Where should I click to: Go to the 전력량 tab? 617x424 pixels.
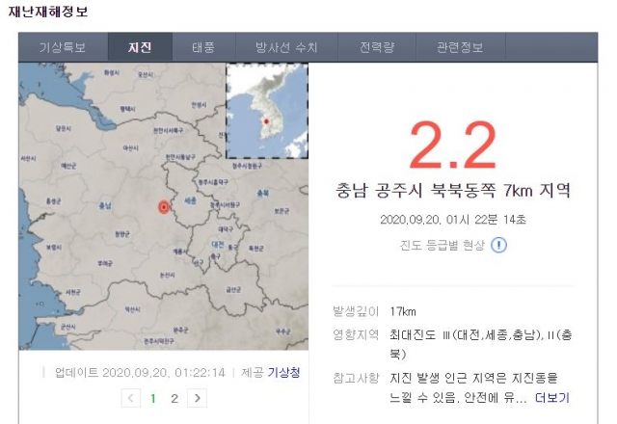click(x=377, y=47)
